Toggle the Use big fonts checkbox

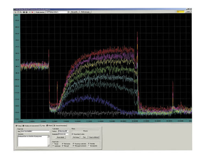click(x=89, y=146)
